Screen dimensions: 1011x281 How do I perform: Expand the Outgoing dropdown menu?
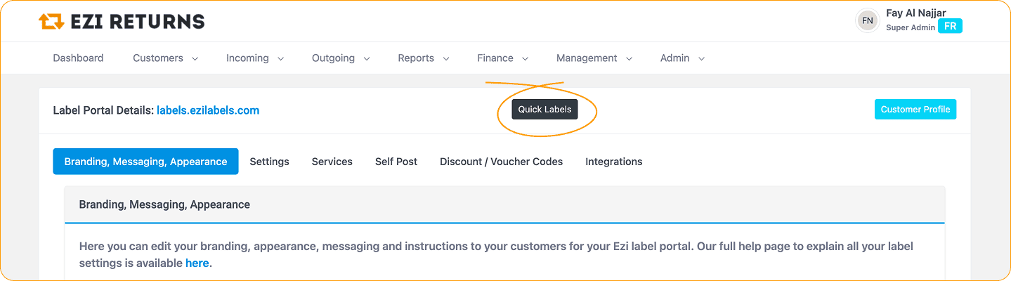[x=340, y=58]
